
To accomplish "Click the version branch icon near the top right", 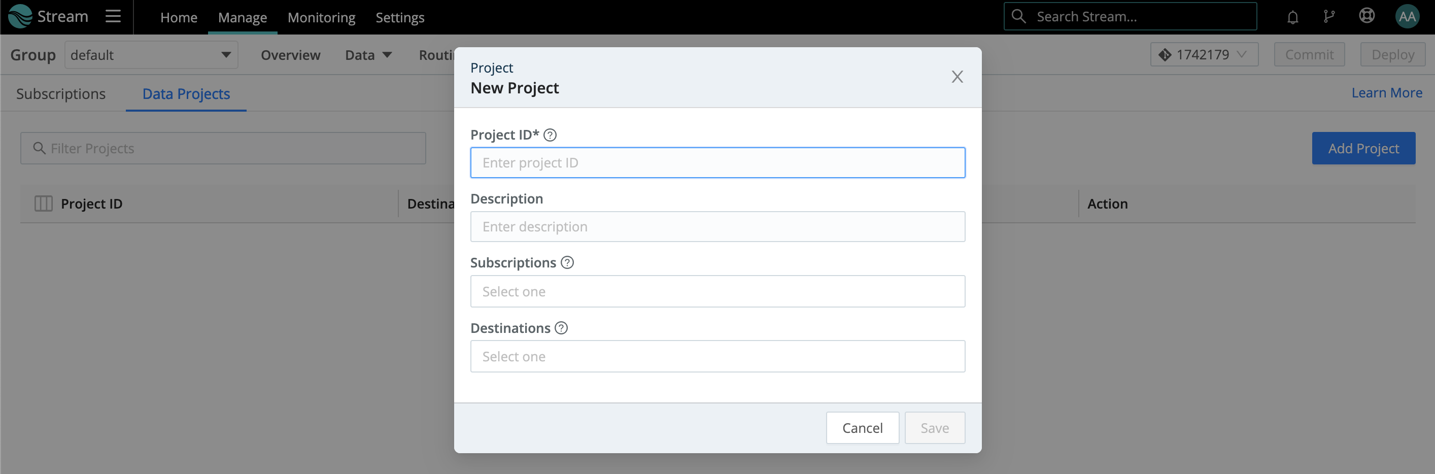I will tap(1329, 16).
